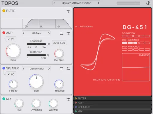Toggle the MIX section power dot
This screenshot has width=153, height=114.
pos(4,99)
